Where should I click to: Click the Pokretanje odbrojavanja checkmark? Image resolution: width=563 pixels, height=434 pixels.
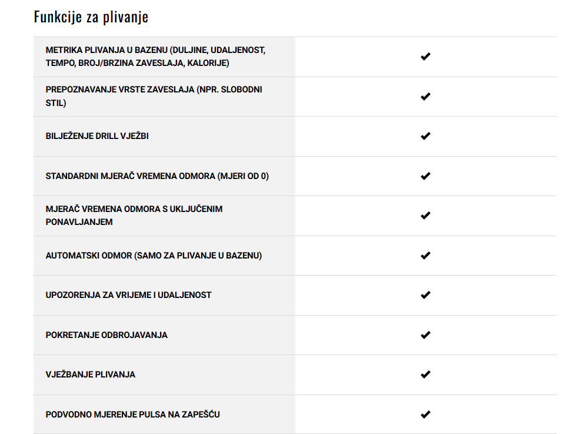[425, 335]
